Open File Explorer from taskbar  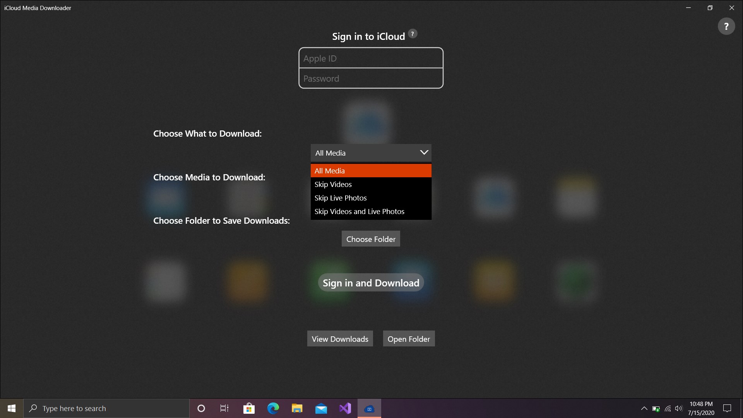pos(297,408)
